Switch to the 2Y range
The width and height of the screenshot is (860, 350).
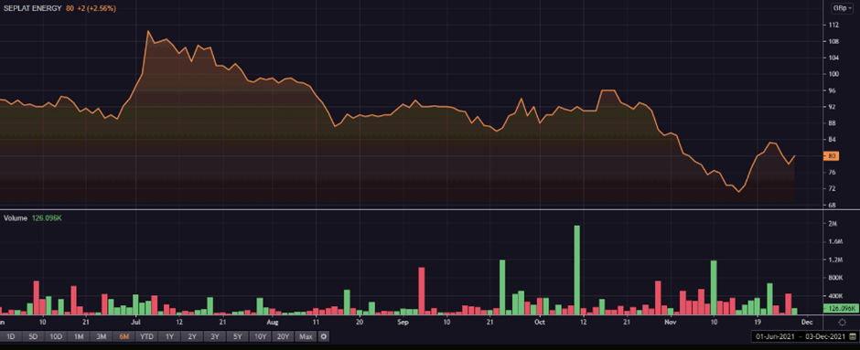tap(192, 336)
